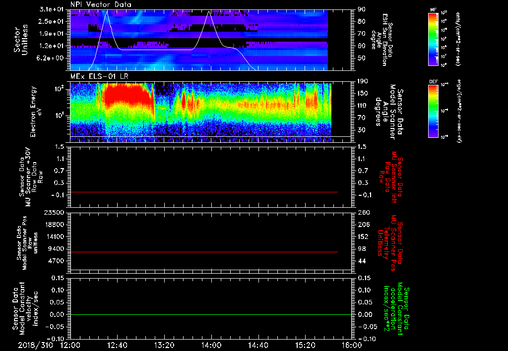The height and width of the screenshot is (351, 508).
Task: Click the '44' telemetry tick label
Action: click(361, 261)
